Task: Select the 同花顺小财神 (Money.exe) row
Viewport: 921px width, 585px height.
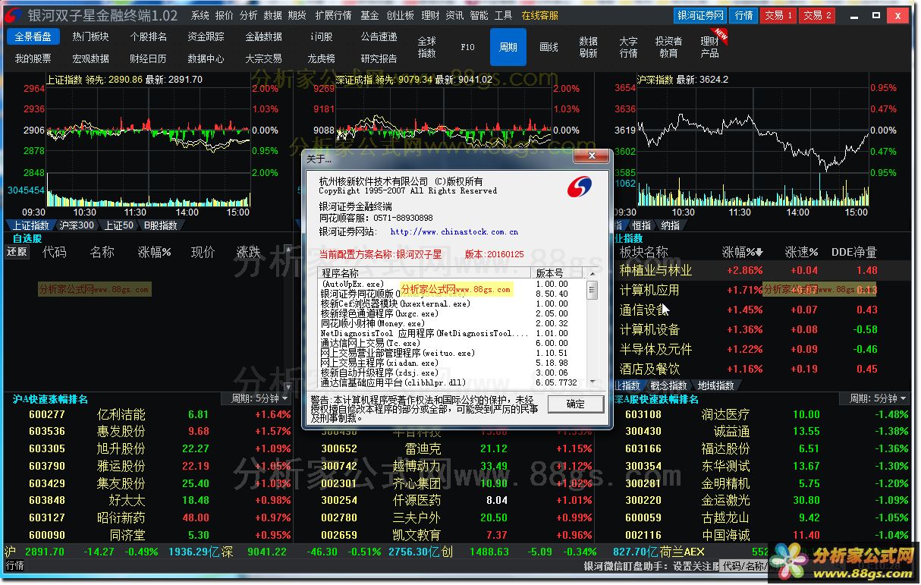Action: point(452,323)
